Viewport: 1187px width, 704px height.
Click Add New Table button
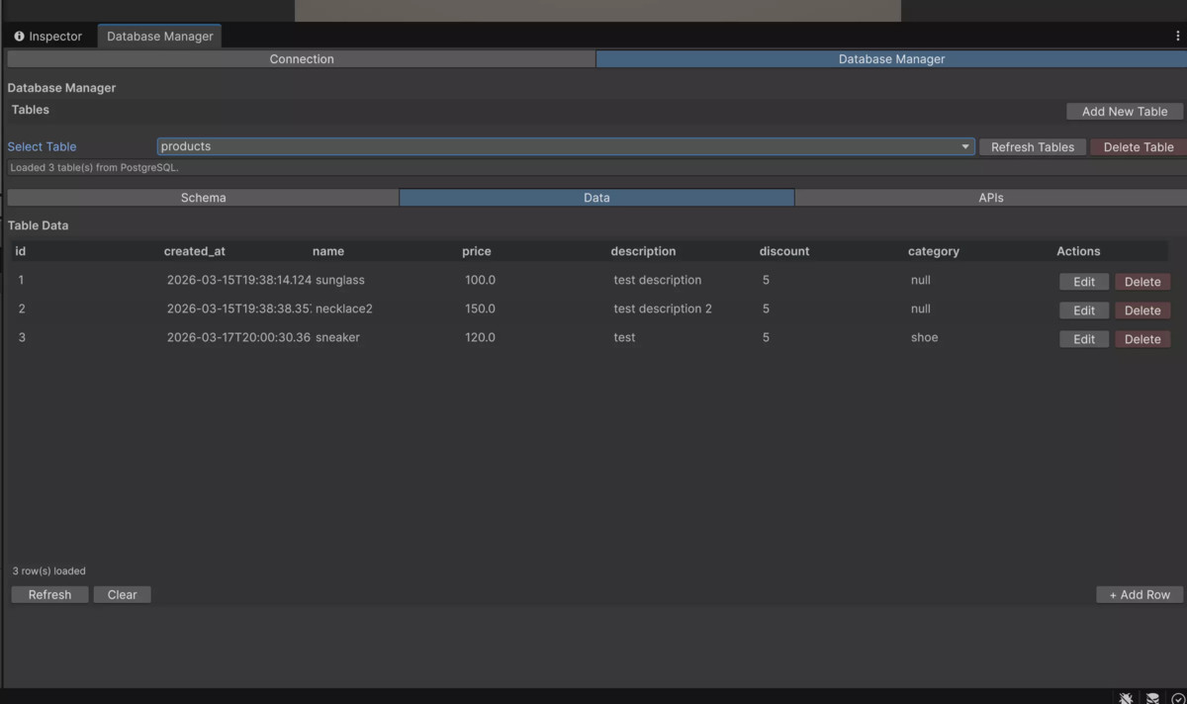click(1125, 112)
